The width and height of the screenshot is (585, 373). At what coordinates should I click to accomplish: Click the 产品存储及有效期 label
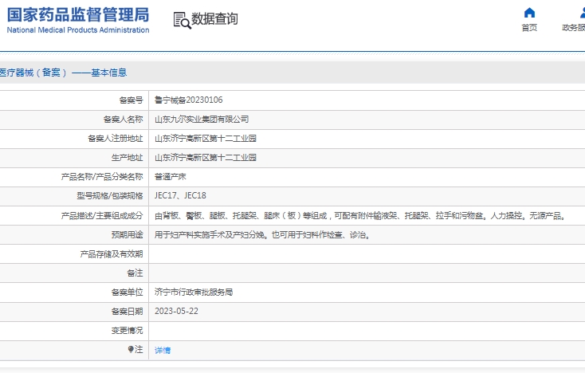click(x=112, y=254)
